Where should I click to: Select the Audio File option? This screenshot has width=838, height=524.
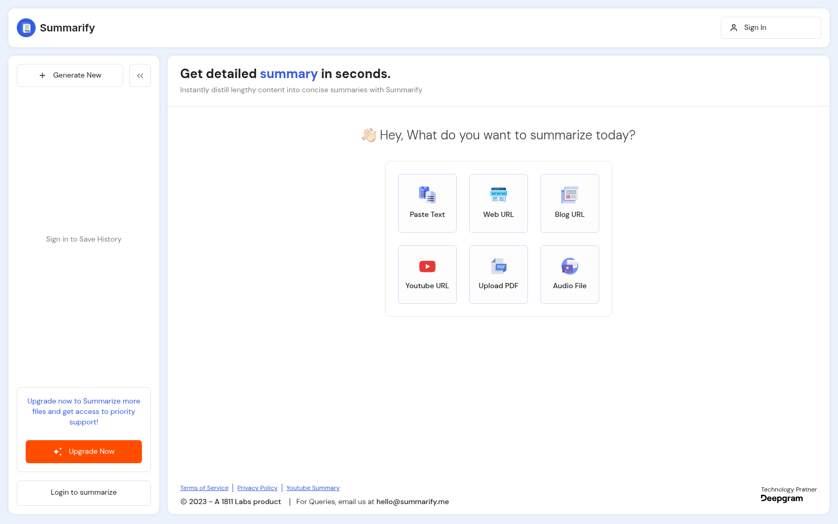tap(570, 275)
